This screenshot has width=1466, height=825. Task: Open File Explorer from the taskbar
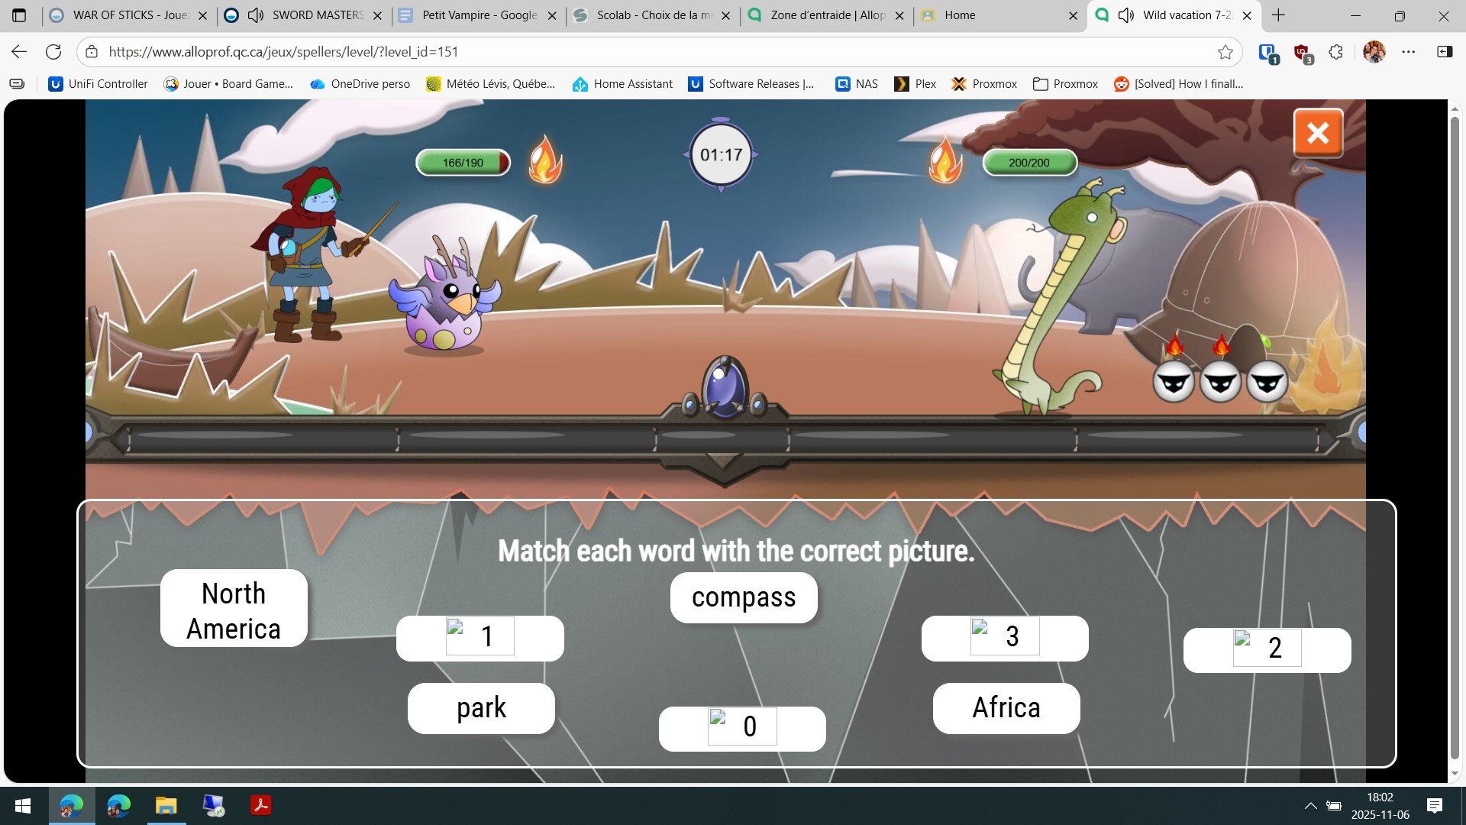tap(166, 805)
